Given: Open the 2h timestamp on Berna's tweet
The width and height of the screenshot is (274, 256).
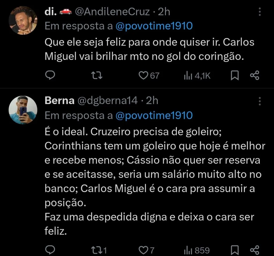Looking at the screenshot, I should tap(153, 101).
